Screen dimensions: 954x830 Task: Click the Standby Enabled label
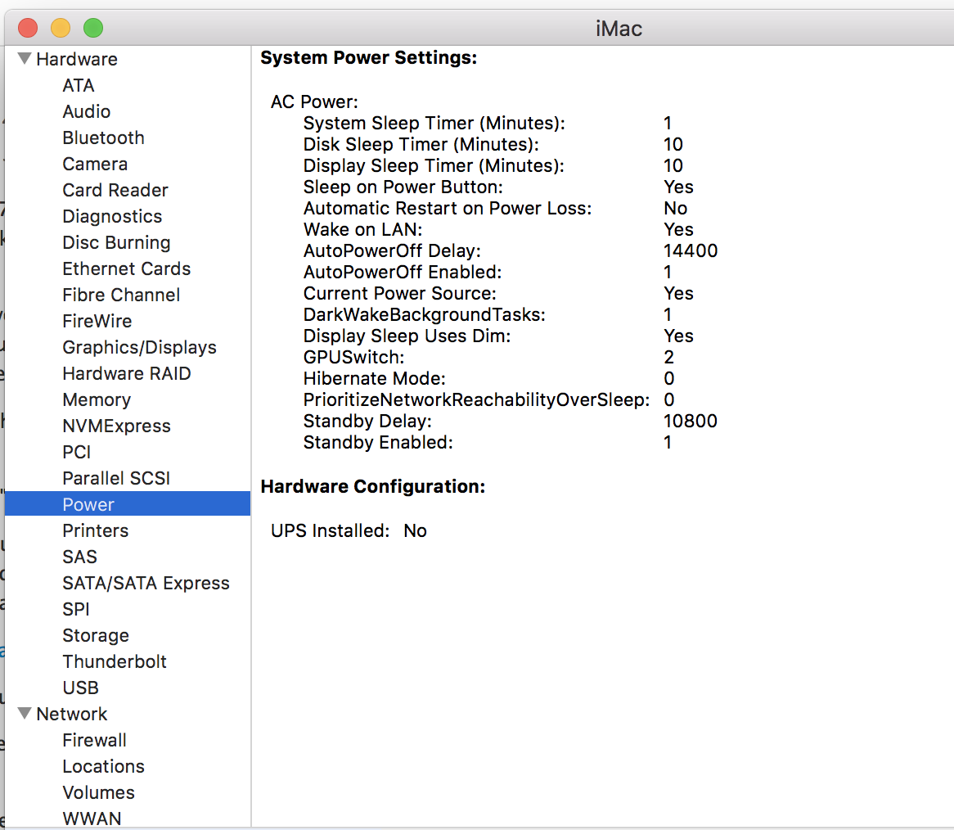click(379, 442)
